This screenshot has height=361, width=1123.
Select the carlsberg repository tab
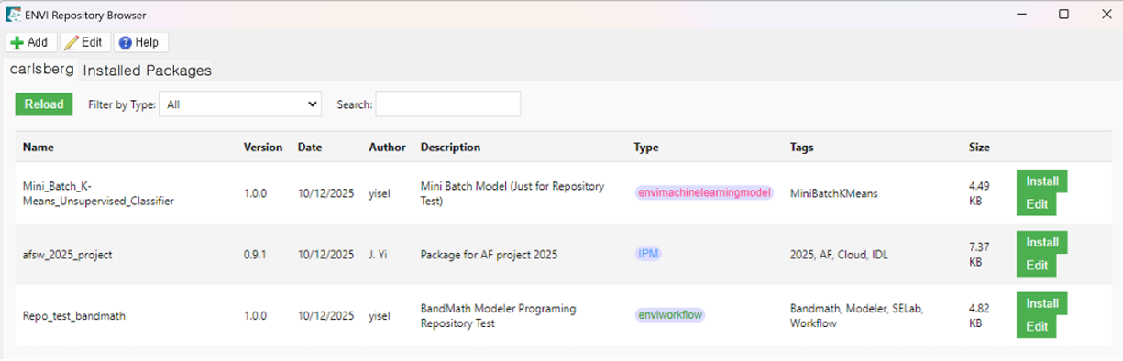tap(41, 70)
